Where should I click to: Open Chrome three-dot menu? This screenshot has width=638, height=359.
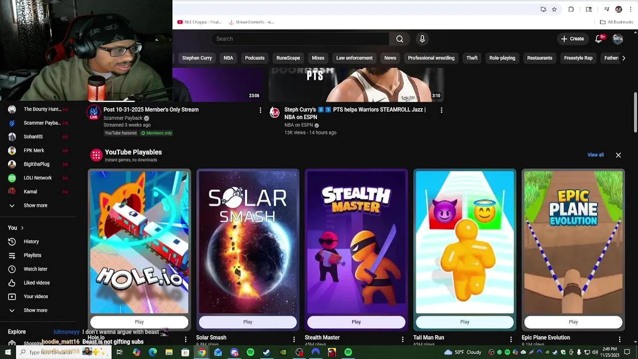[x=631, y=9]
